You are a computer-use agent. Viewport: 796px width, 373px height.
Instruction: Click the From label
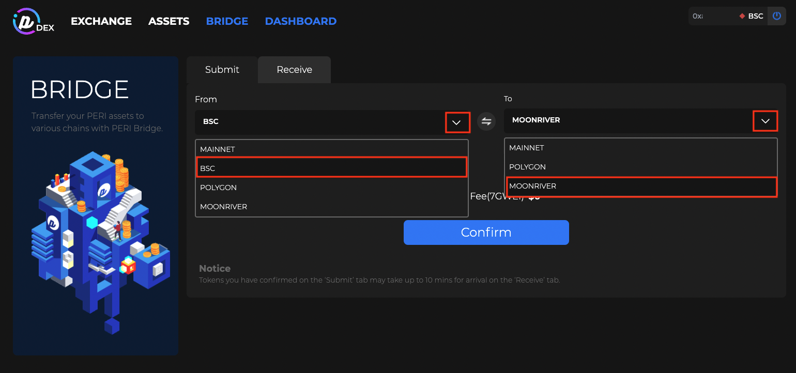click(206, 99)
